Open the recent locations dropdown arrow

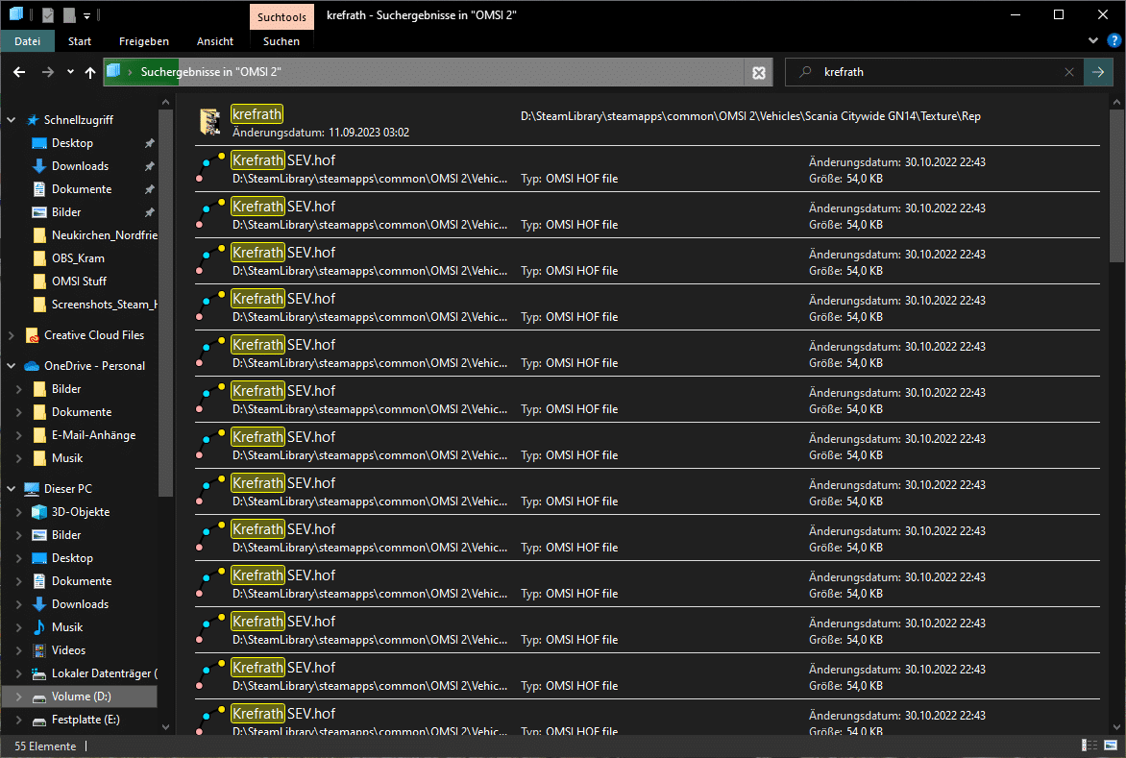(70, 72)
